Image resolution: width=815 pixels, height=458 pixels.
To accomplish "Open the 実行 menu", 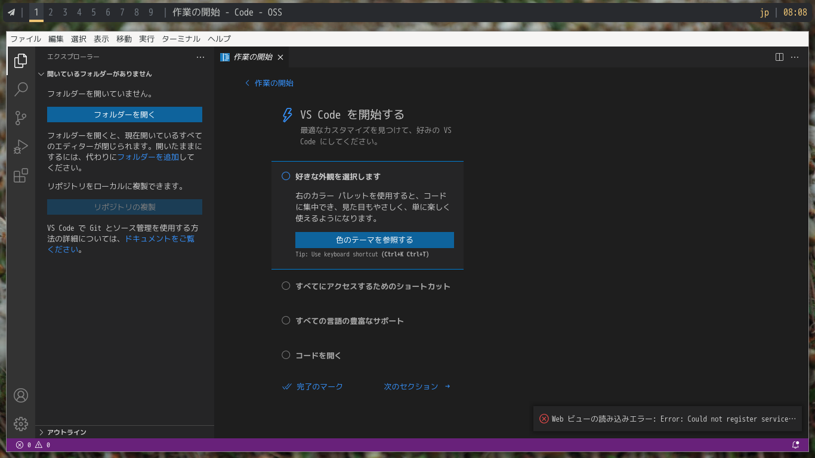I will pyautogui.click(x=147, y=39).
